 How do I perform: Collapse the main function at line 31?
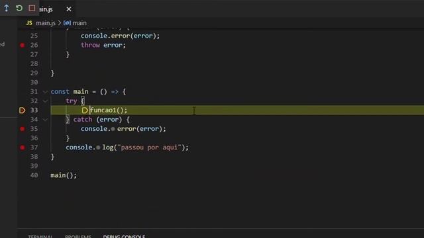click(45, 92)
